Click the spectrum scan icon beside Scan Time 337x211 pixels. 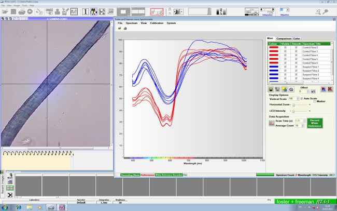point(271,123)
